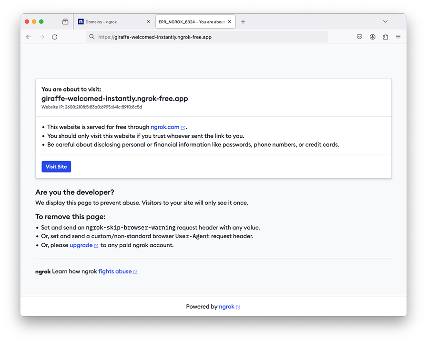
Task: Click the Visit Site button
Action: [56, 167]
